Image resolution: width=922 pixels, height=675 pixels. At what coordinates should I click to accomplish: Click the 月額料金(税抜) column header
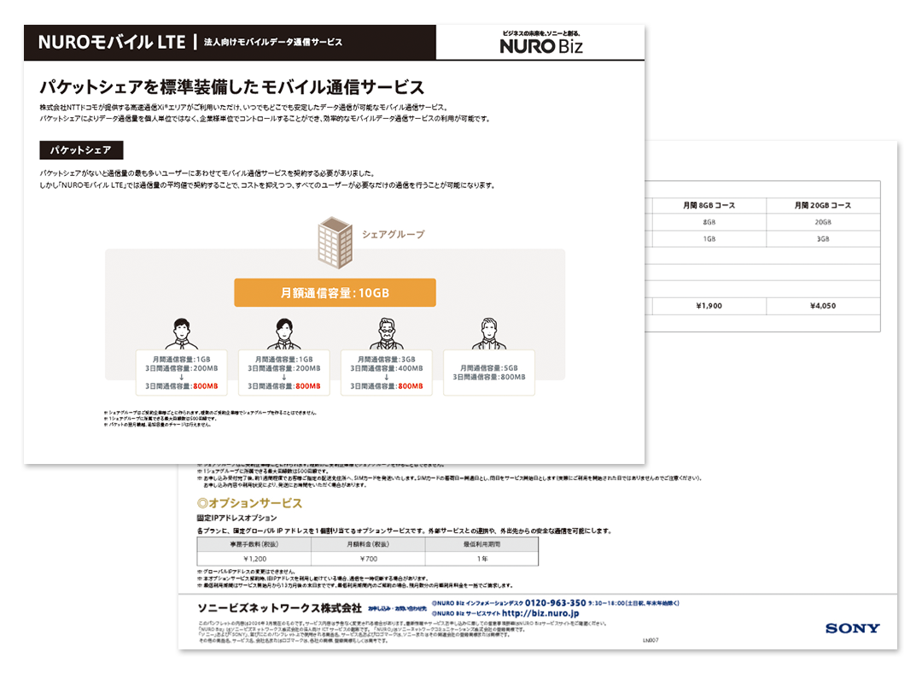[x=368, y=544]
